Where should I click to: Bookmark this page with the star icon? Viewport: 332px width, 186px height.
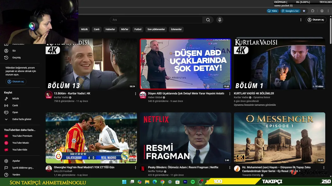coord(304,11)
